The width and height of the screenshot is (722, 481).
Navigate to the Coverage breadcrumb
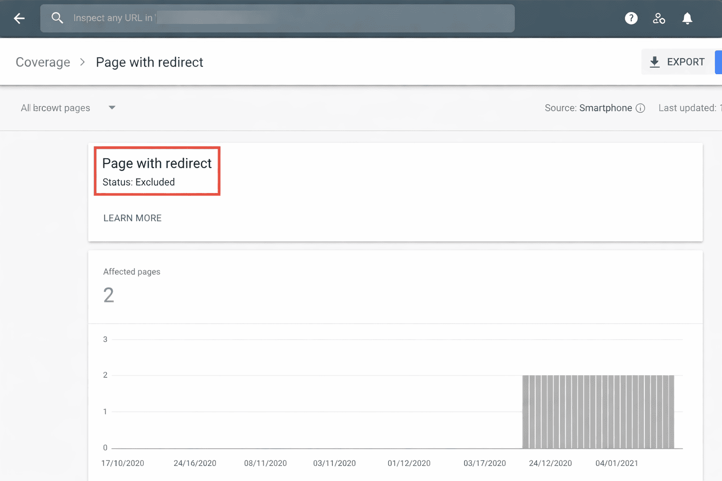tap(43, 62)
